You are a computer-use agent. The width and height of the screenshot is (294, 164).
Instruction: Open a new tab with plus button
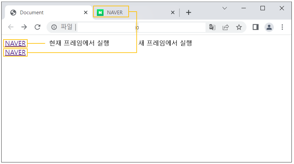click(189, 13)
